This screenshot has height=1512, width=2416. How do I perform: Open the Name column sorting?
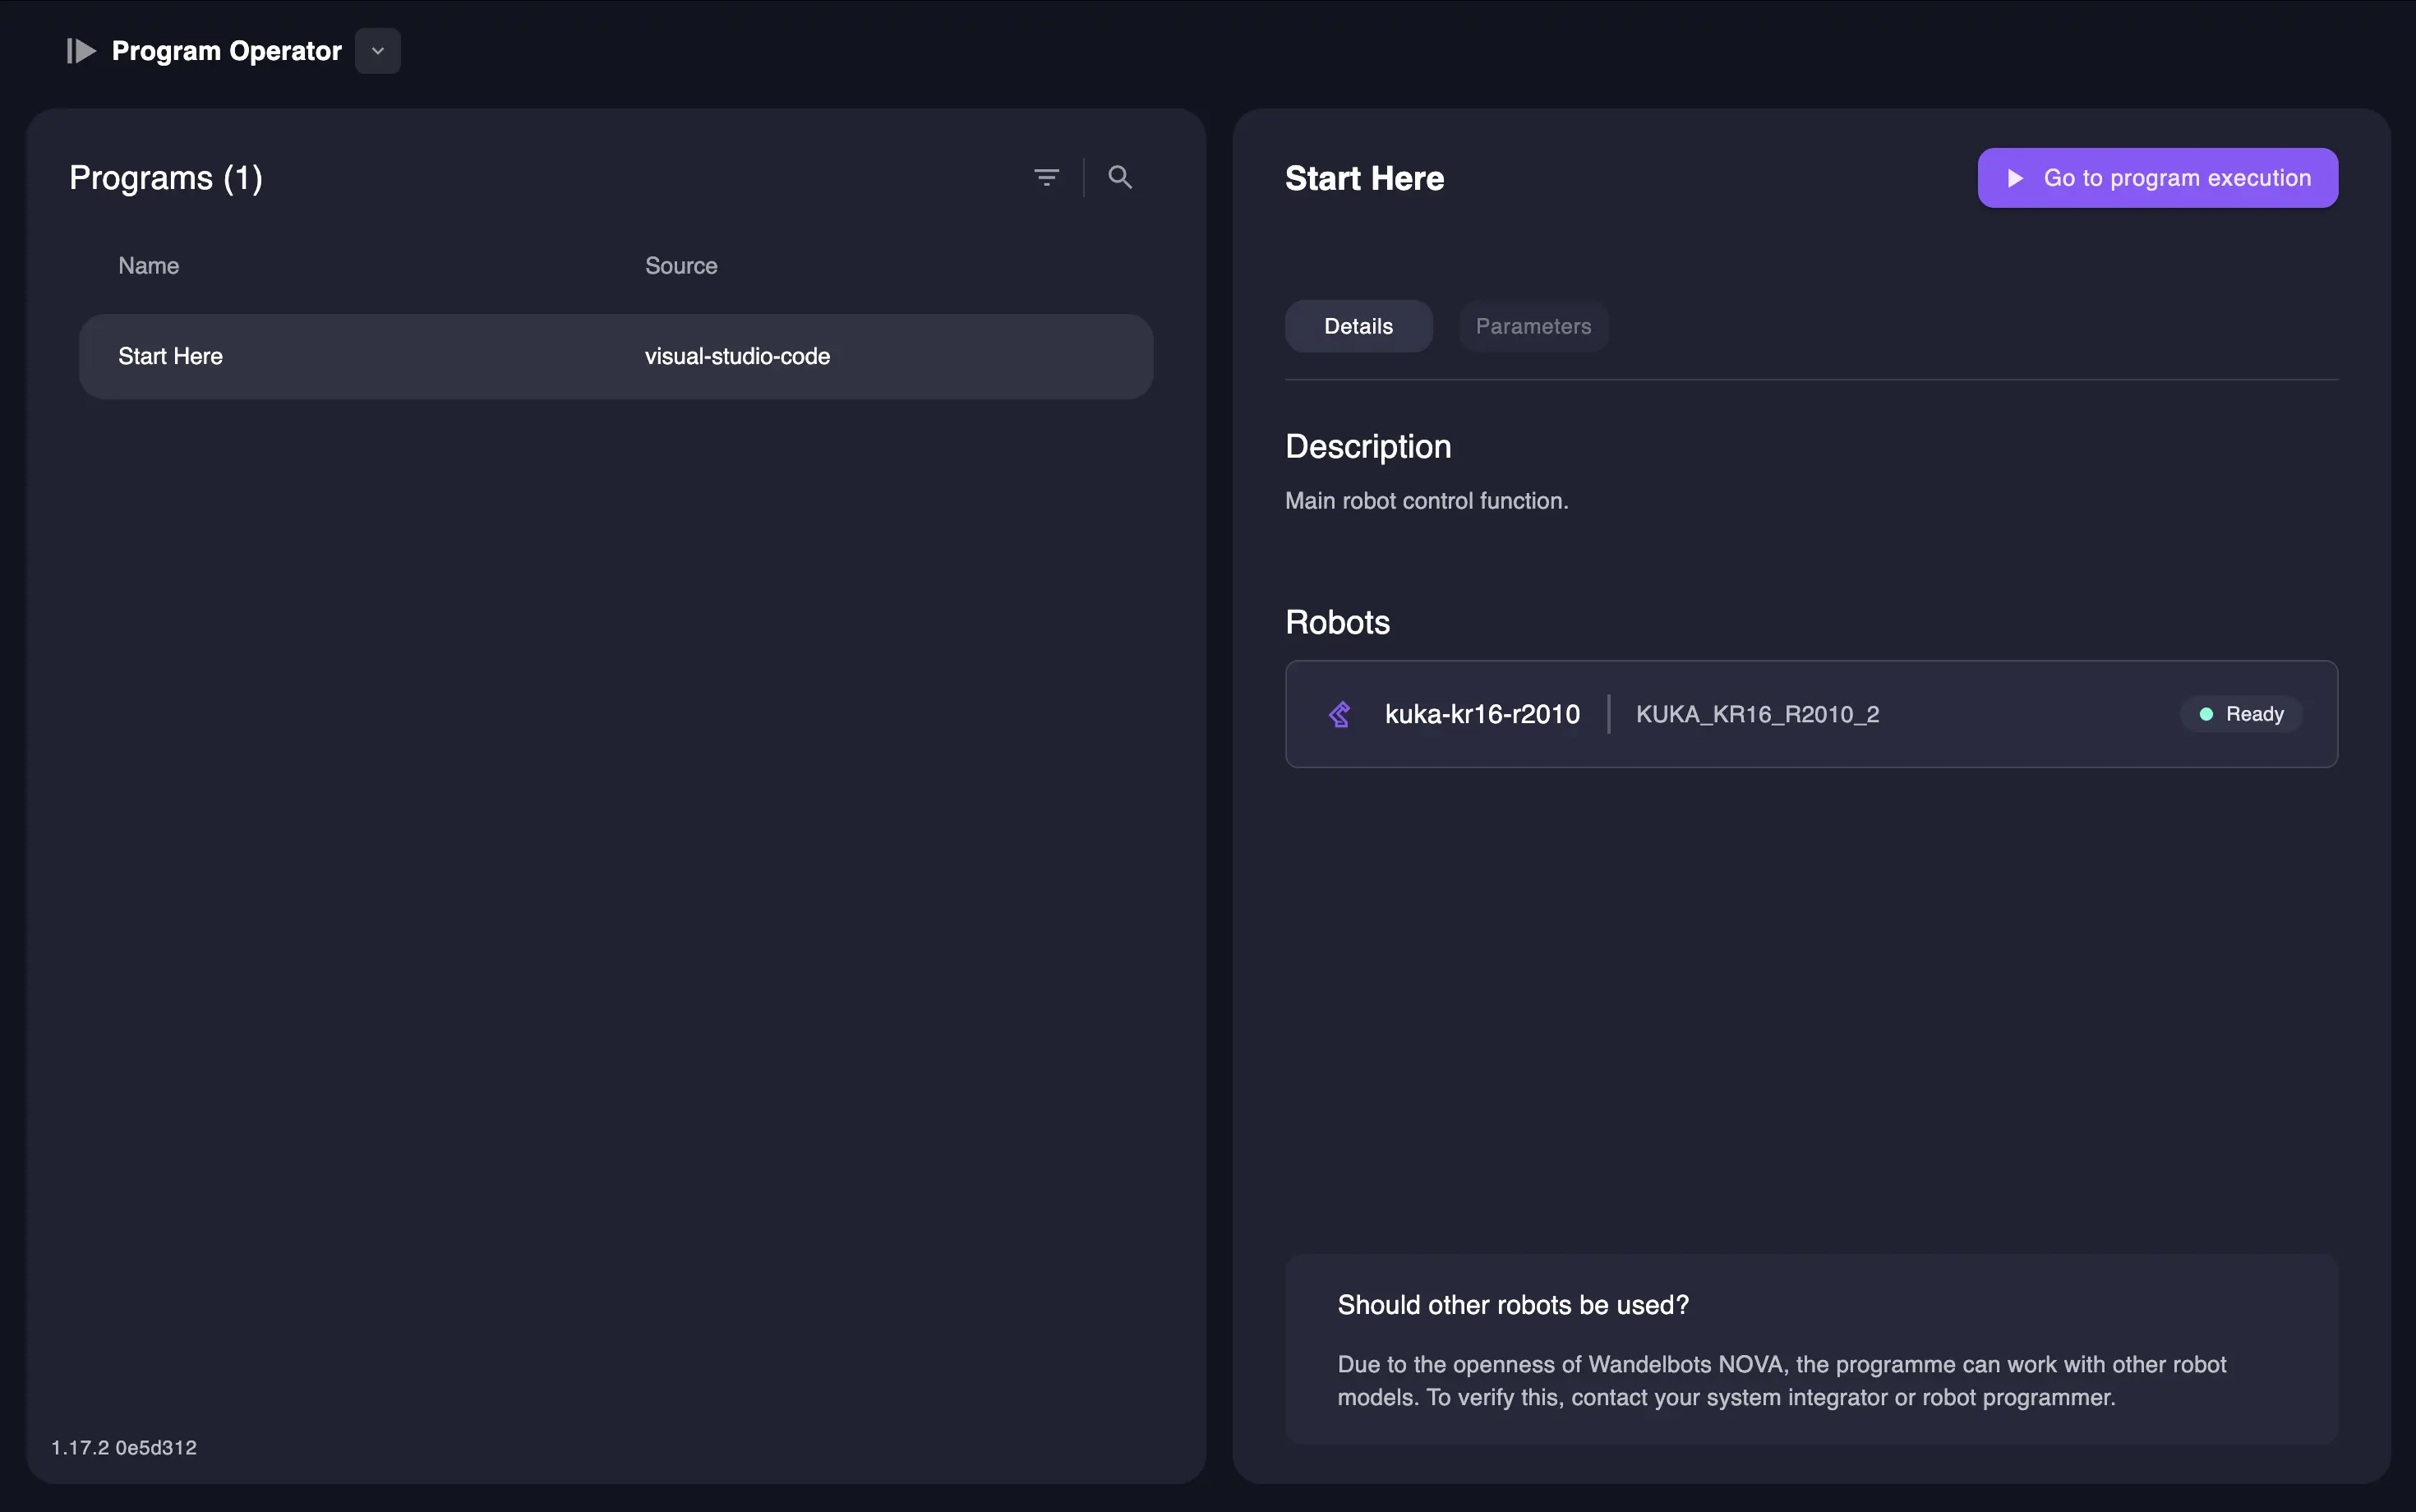(x=148, y=265)
